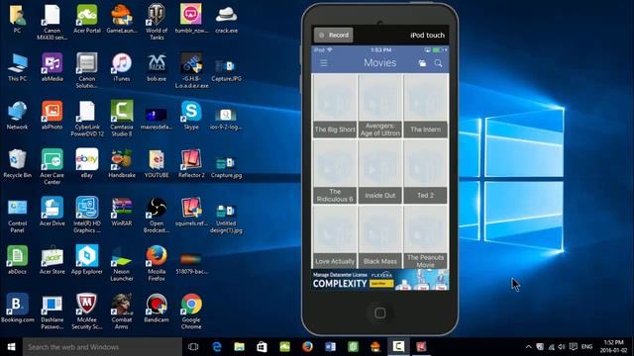Open the Windows Store taskbar icon
The image size is (634, 356).
pos(262,347)
